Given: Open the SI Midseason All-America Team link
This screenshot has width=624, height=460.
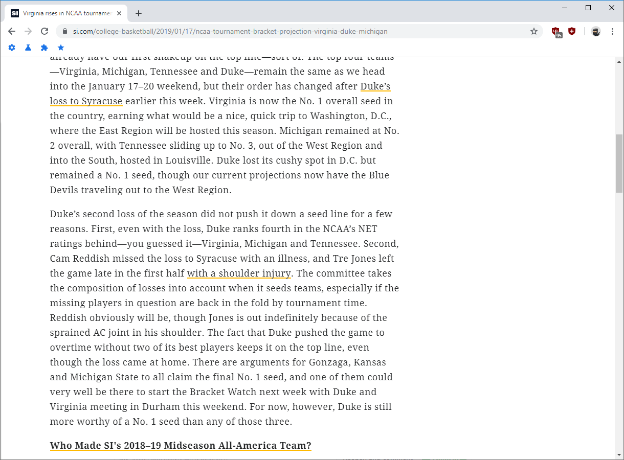Looking at the screenshot, I should click(181, 445).
